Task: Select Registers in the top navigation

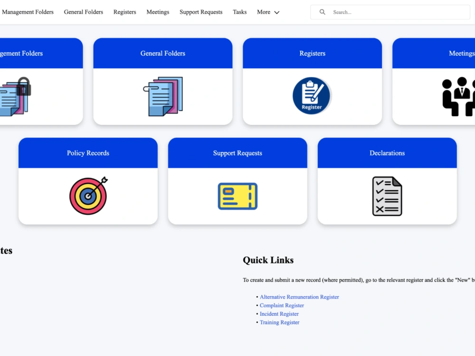Action: [x=125, y=12]
